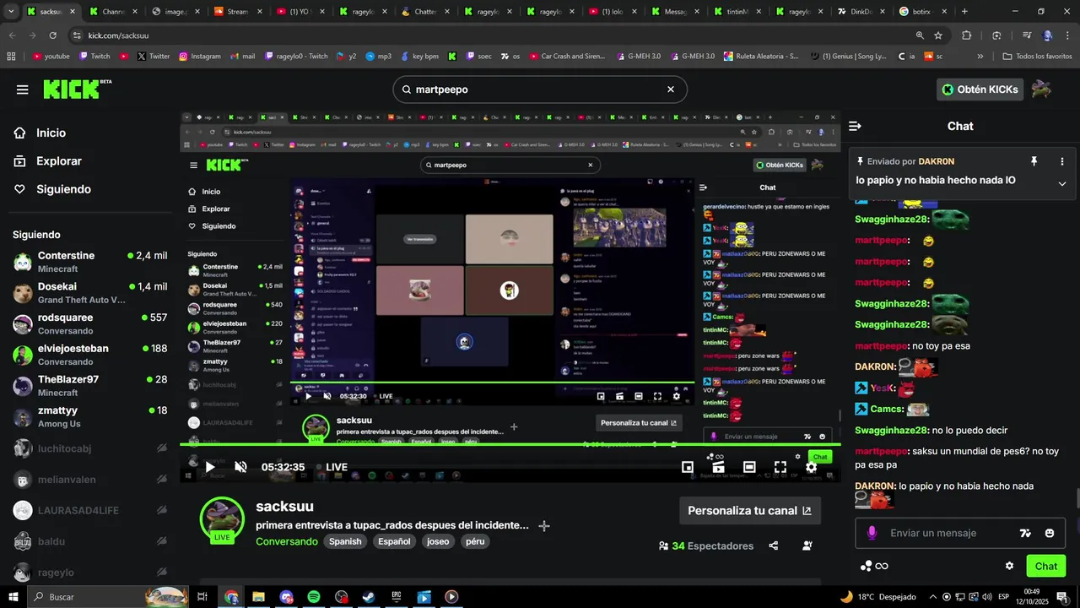Share the stream via share icon
The height and width of the screenshot is (608, 1080).
tap(774, 546)
